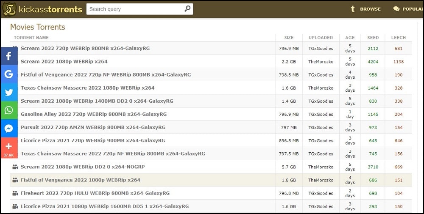Screen dimensions: 424x214
Task: Click the KickassTorrents logo emblem
Action: [x=9, y=9]
